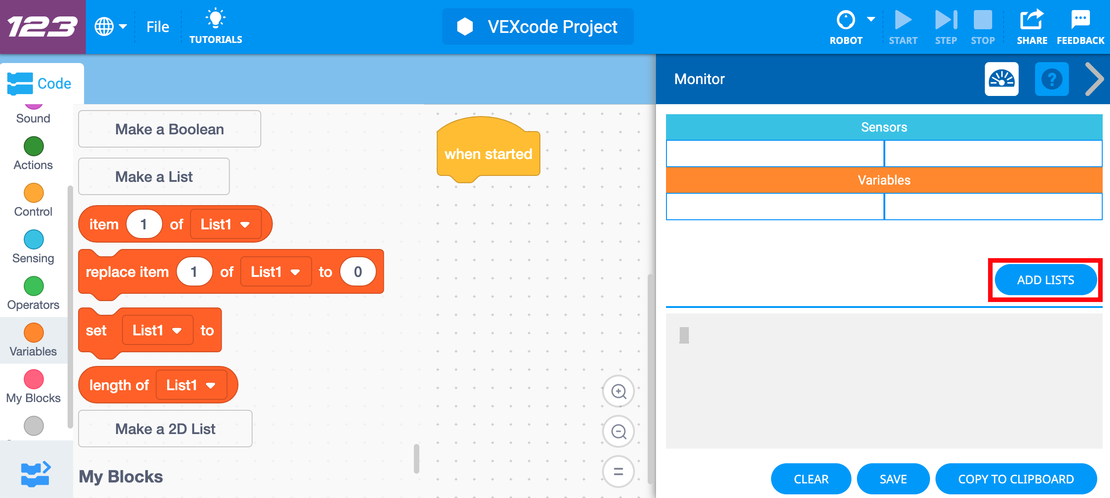Click the Add Lists button

(1045, 280)
